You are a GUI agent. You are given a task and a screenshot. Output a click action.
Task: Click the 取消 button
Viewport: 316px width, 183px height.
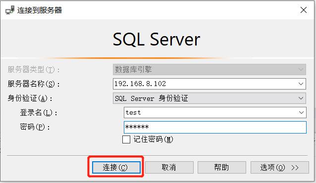coord(169,167)
